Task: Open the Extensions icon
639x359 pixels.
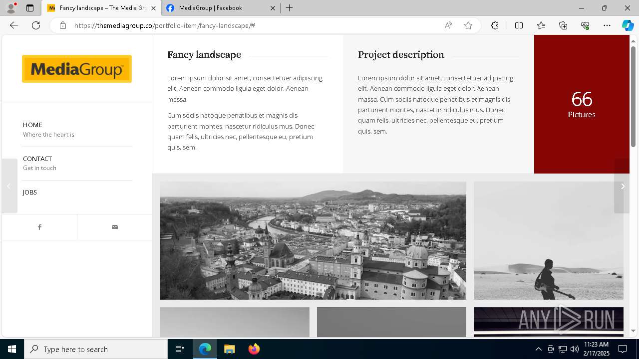Action: coord(495,25)
